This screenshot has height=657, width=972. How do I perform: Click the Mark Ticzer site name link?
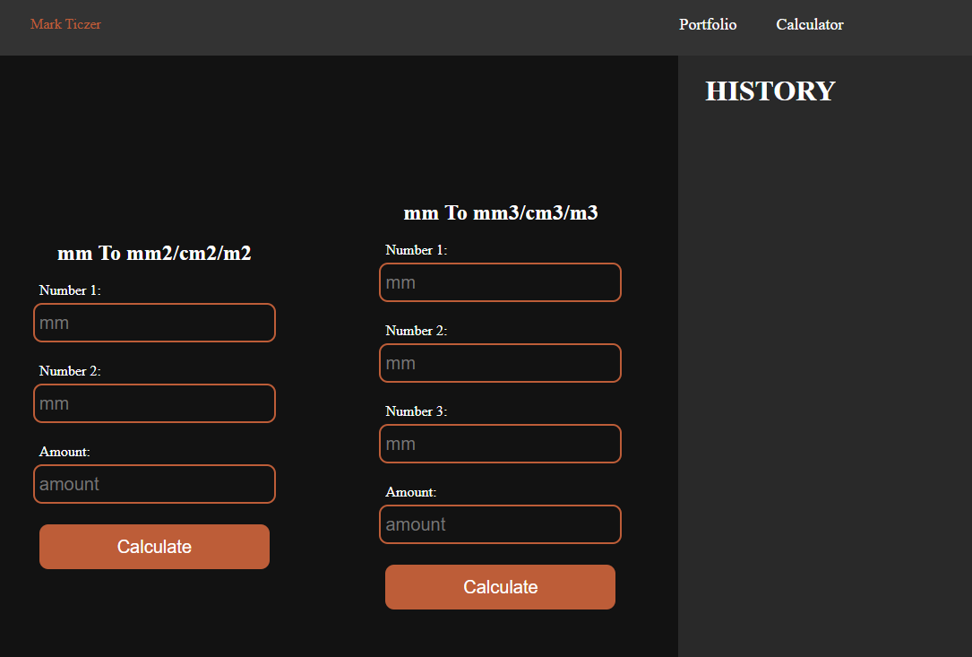click(x=65, y=24)
